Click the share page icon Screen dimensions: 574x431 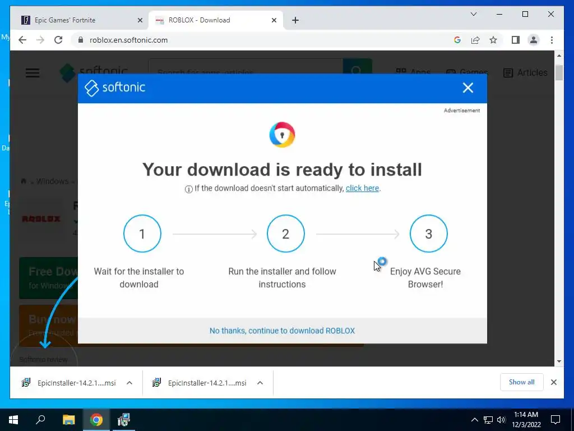click(475, 40)
